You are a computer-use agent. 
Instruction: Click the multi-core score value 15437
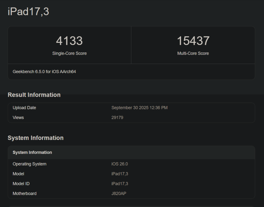[193, 41]
